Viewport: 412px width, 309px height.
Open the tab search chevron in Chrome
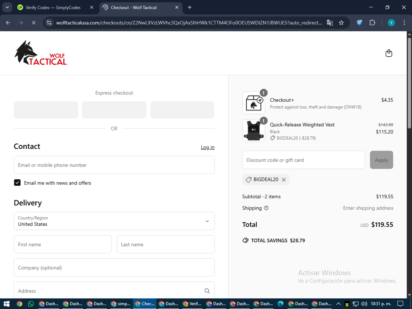click(7, 7)
